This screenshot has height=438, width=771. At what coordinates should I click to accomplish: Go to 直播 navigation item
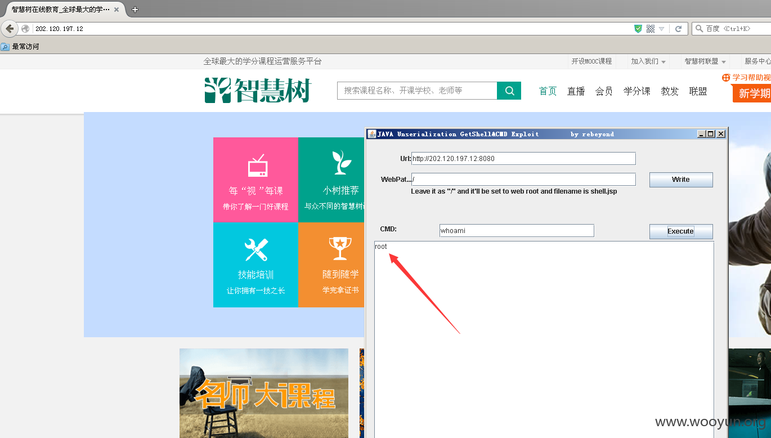[x=576, y=91]
